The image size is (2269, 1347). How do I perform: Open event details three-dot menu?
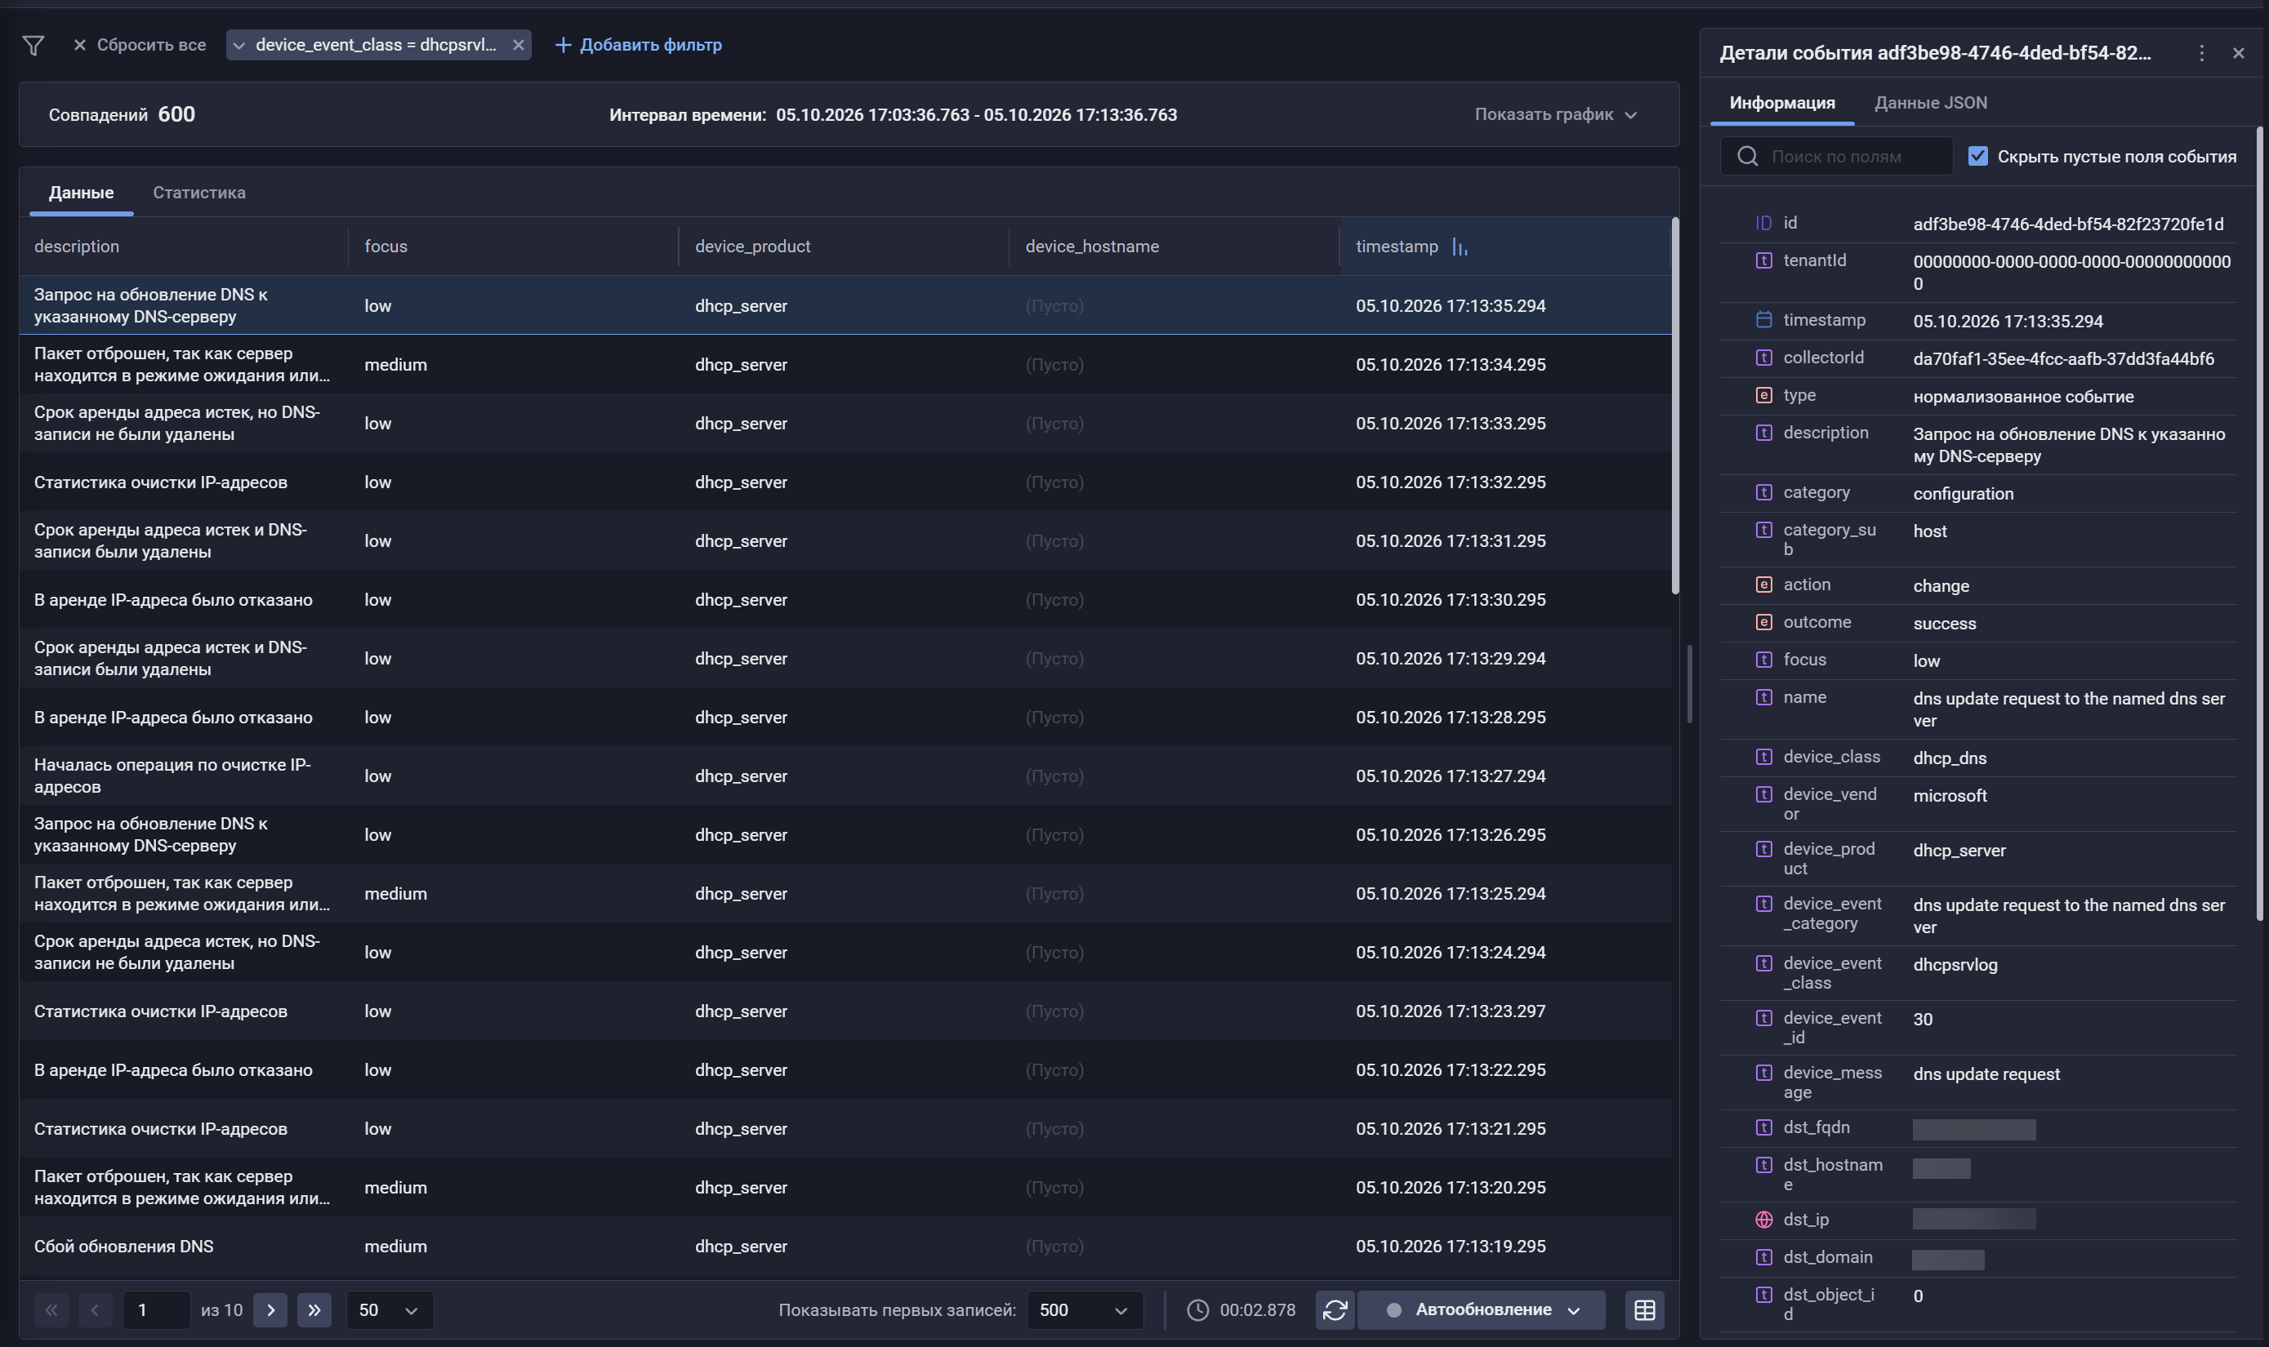pyautogui.click(x=2201, y=54)
